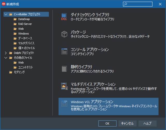
Task: Select Delphi プロジェクト tree label
Action: coord(24,53)
